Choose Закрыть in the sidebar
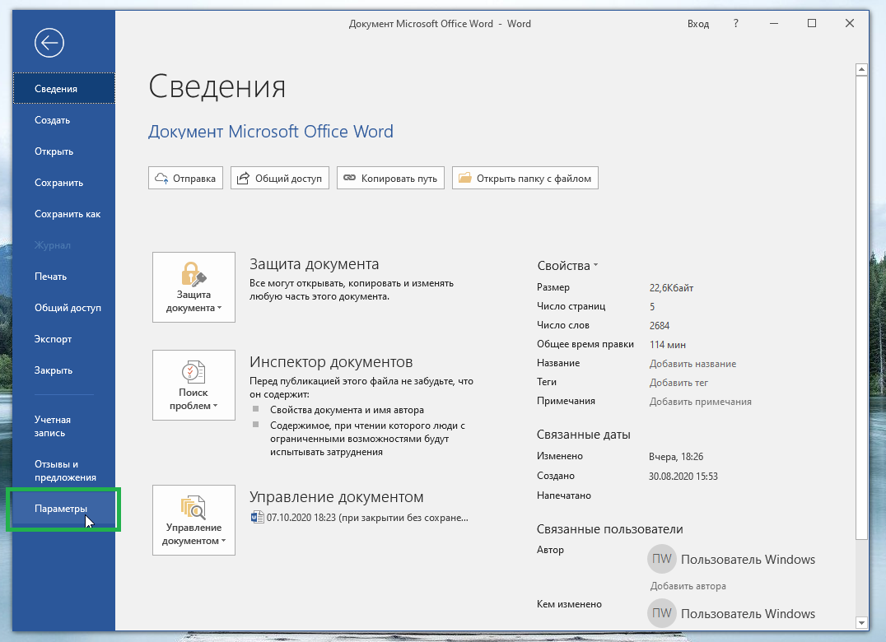This screenshot has width=886, height=642. 64,370
